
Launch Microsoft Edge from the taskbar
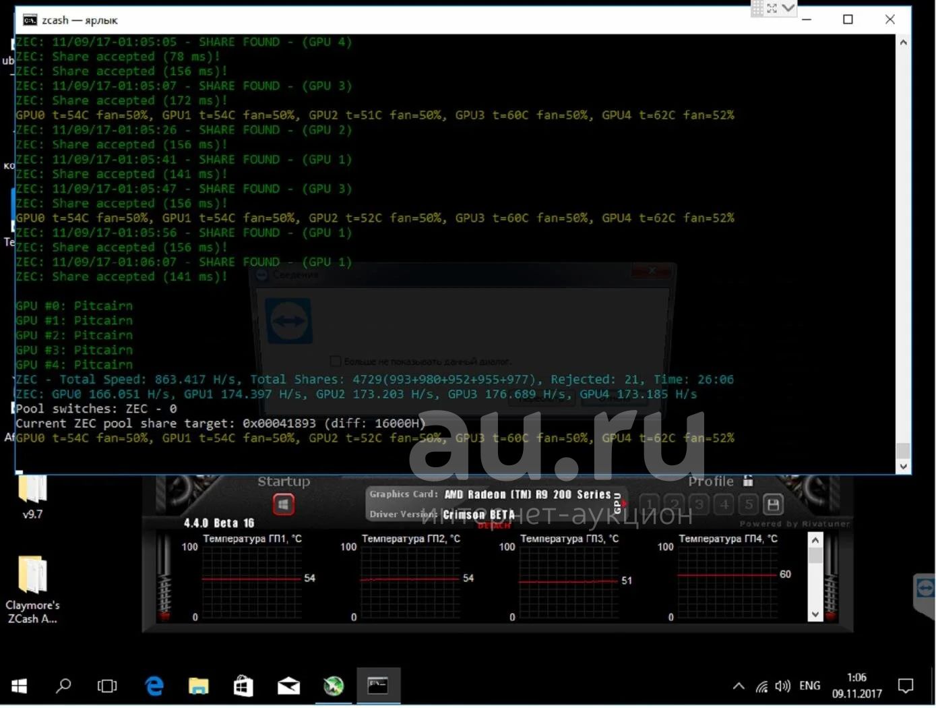pyautogui.click(x=154, y=686)
